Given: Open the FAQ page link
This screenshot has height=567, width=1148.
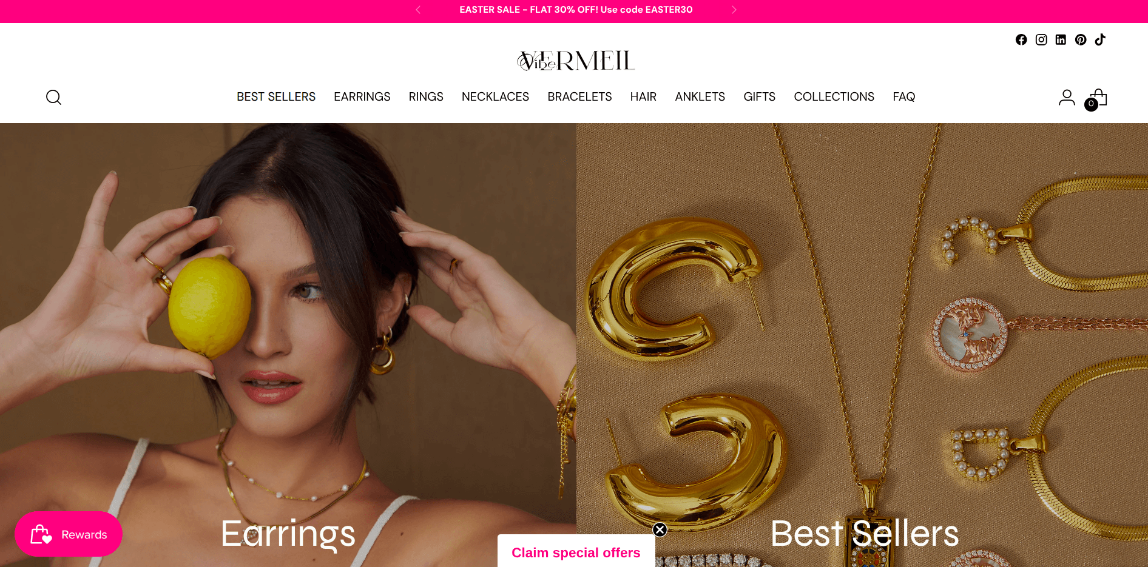Looking at the screenshot, I should click(903, 97).
